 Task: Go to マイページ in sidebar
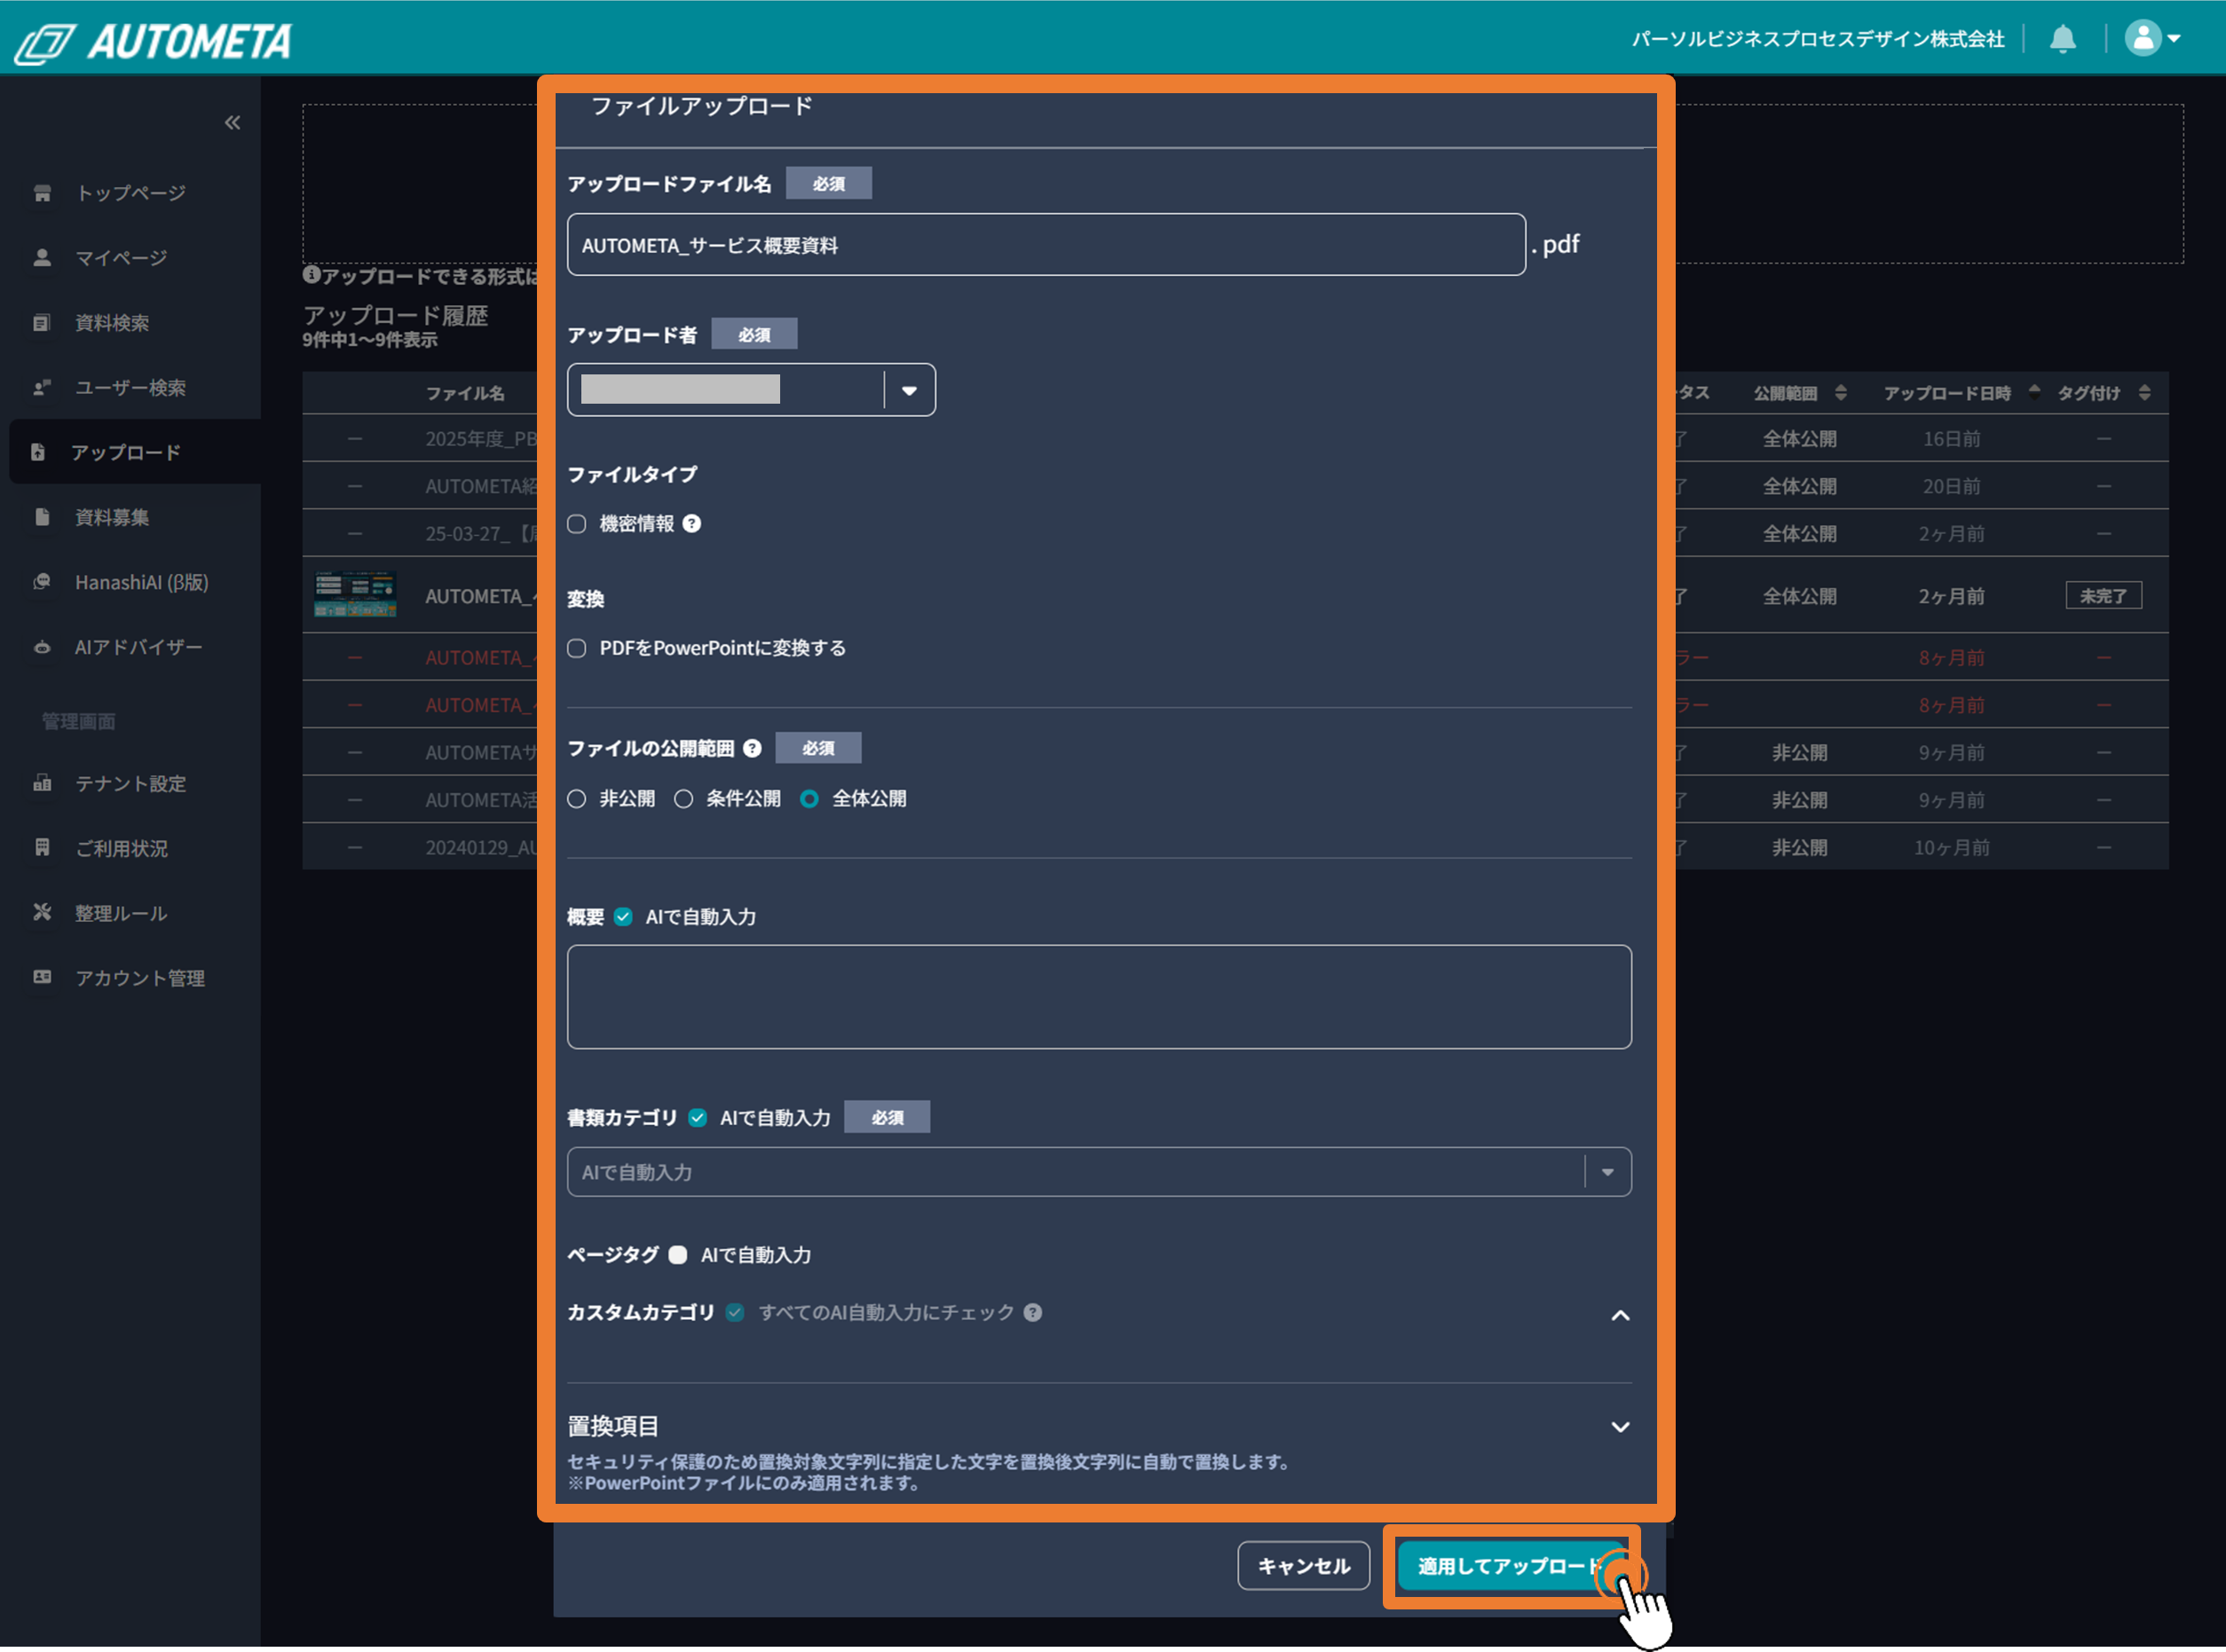pyautogui.click(x=121, y=258)
